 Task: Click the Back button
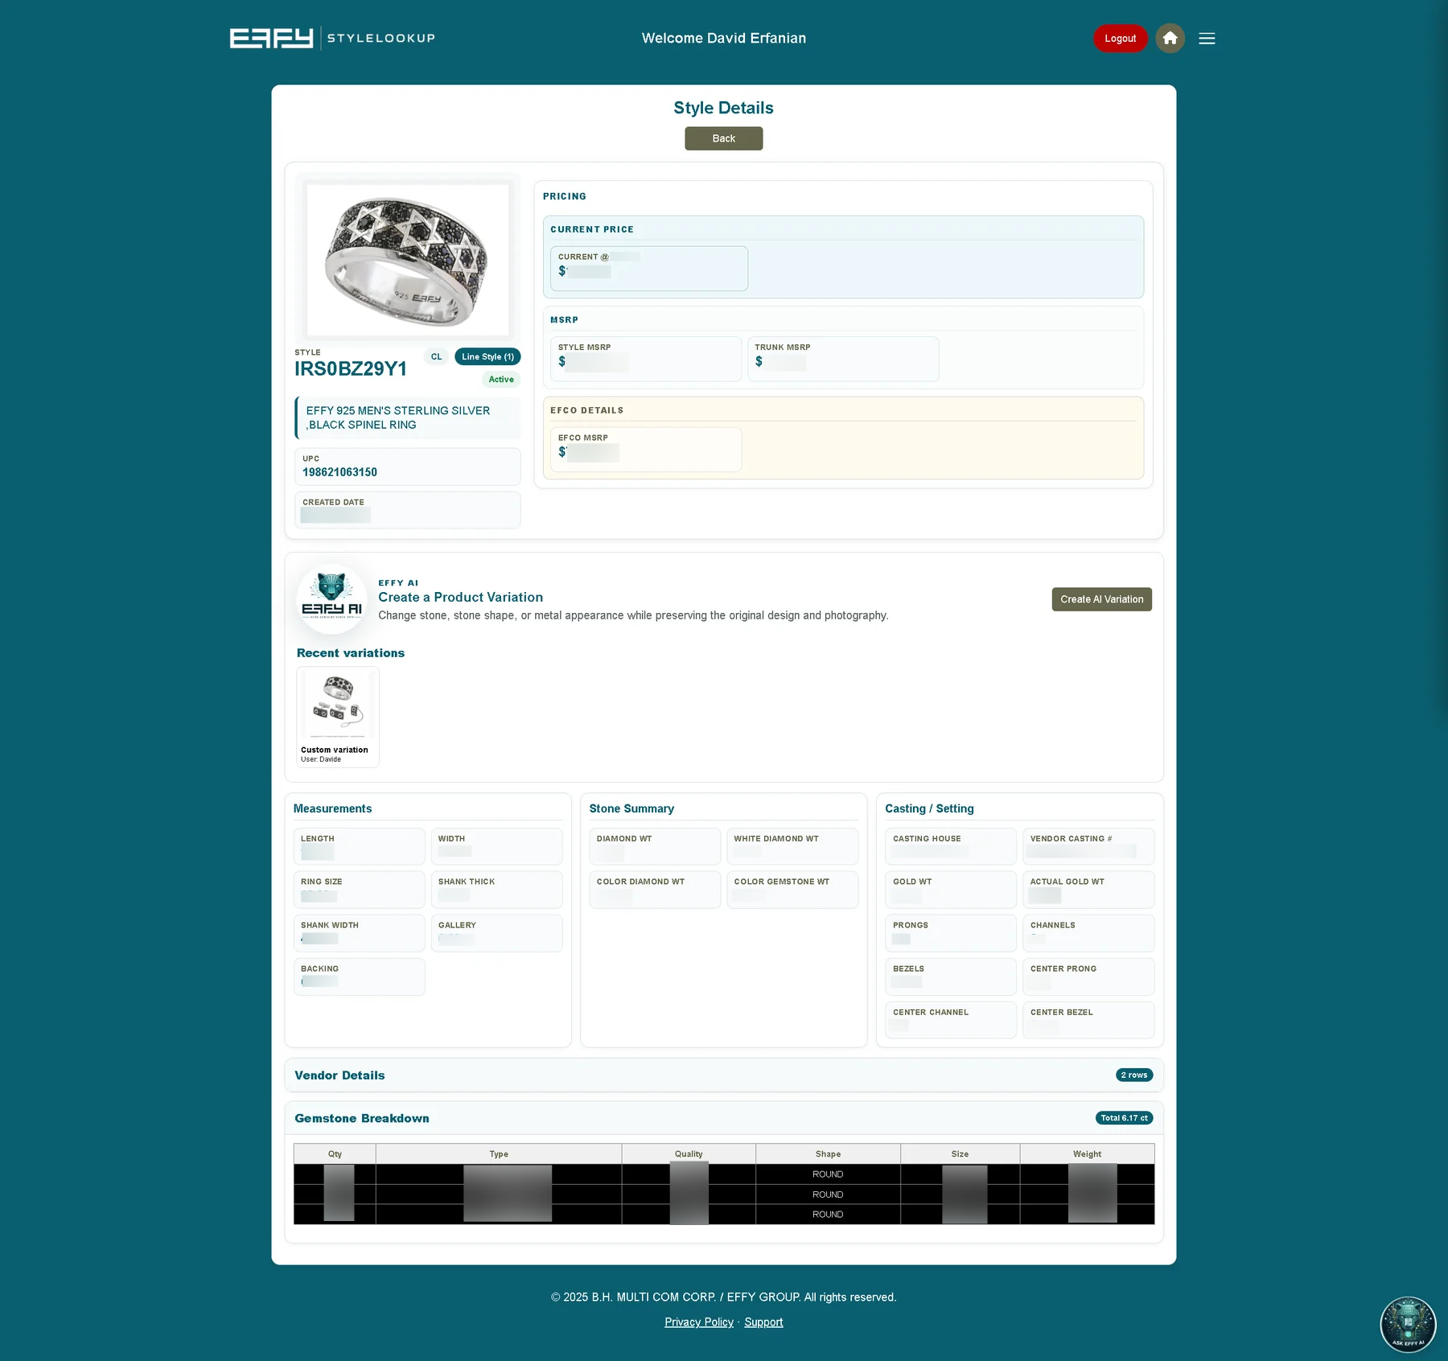pyautogui.click(x=723, y=138)
